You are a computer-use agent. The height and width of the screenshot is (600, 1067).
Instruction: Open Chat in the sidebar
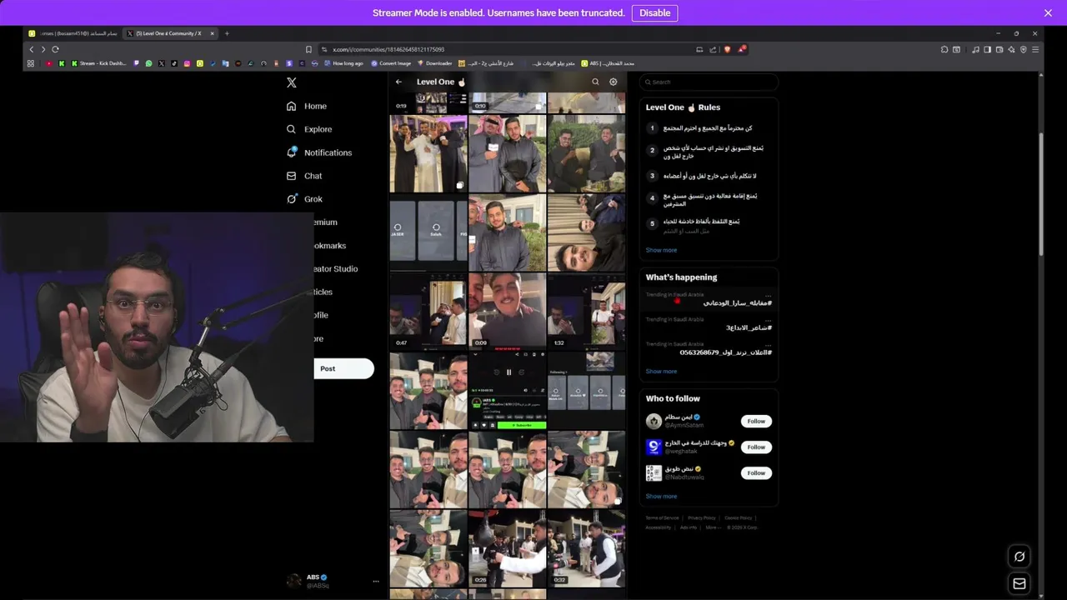[303, 176]
